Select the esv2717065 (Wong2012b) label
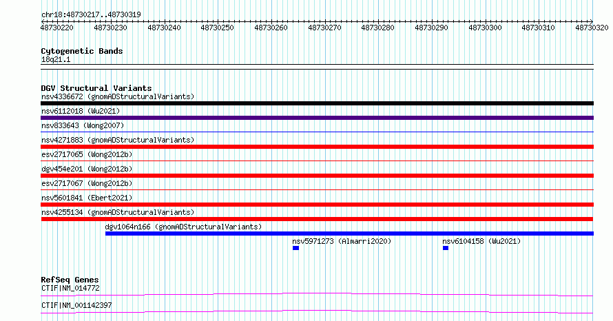Viewport: 613px width, 321px height. 87,154
